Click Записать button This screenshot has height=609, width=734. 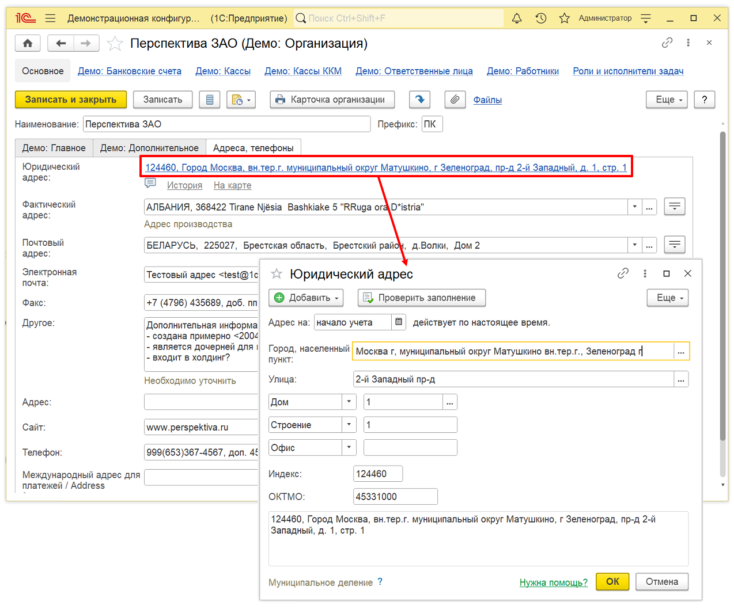(x=162, y=100)
